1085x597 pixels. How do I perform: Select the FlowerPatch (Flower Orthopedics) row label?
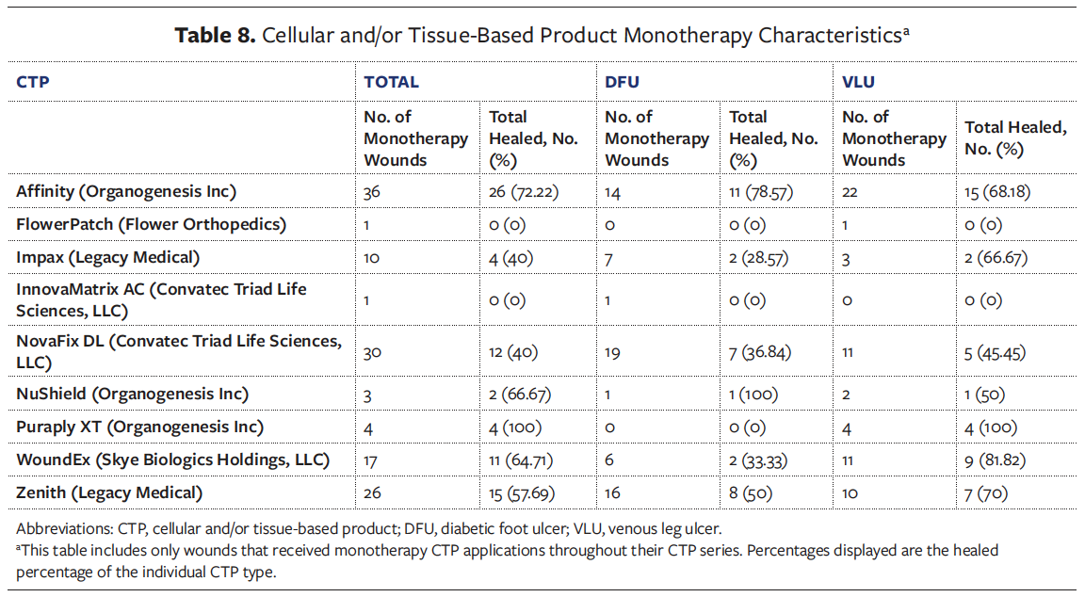click(152, 224)
